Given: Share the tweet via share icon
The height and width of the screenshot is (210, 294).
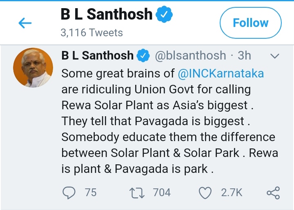Looking at the screenshot, I should [273, 192].
